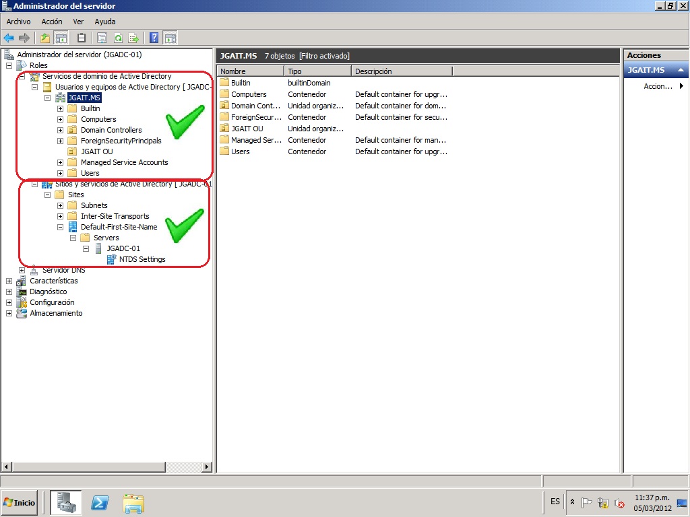
Task: Launch PowerShell from the taskbar
Action: 100,502
